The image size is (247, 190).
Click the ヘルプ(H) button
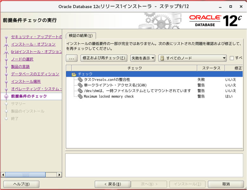pyautogui.click(x=22, y=184)
